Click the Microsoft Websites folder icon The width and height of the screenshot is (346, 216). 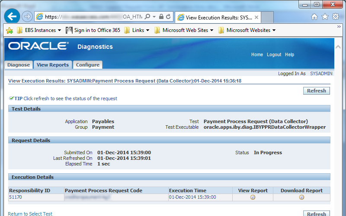(x=221, y=30)
